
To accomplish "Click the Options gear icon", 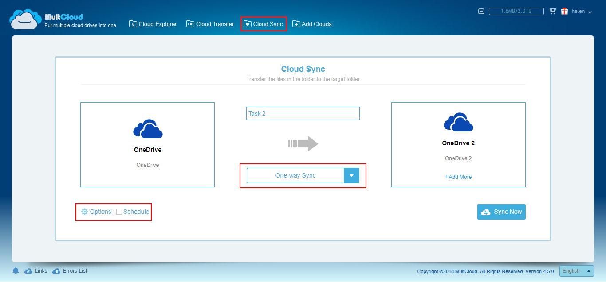I will [x=85, y=212].
